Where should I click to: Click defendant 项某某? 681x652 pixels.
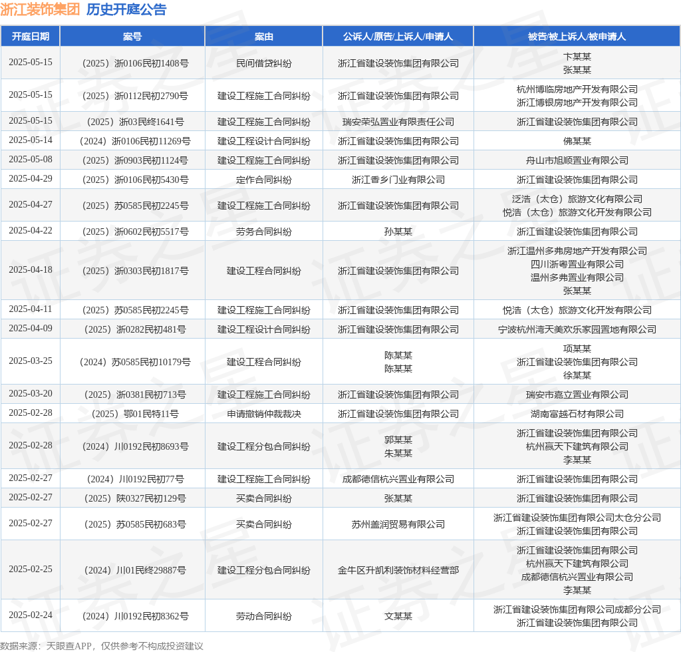tap(577, 349)
